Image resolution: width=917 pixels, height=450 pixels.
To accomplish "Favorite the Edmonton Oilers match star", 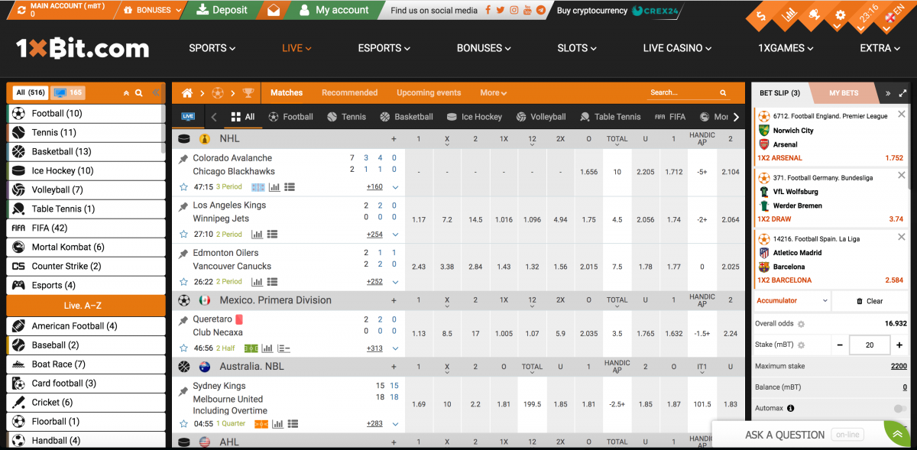I will point(183,282).
